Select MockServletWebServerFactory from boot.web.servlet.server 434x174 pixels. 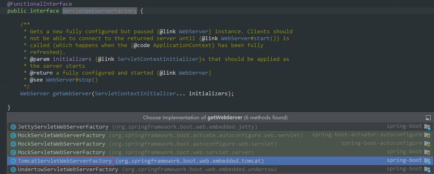point(220,153)
